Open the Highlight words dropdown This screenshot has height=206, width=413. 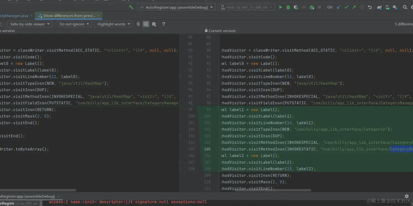click(114, 24)
